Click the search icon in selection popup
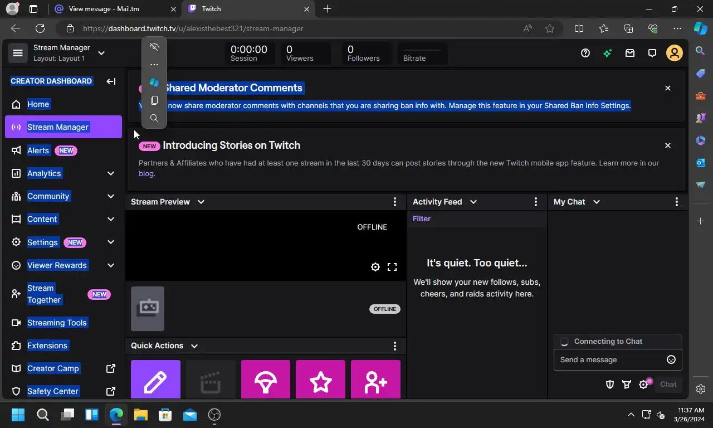The image size is (713, 428). [x=154, y=118]
